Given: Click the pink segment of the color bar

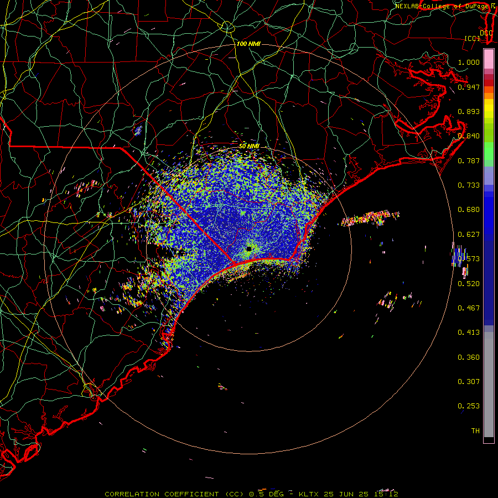Looking at the screenshot, I should (x=489, y=59).
